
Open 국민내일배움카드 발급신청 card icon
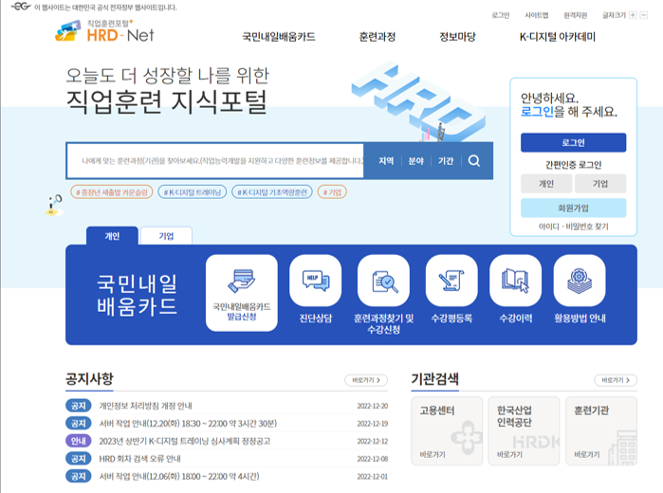coord(242,293)
